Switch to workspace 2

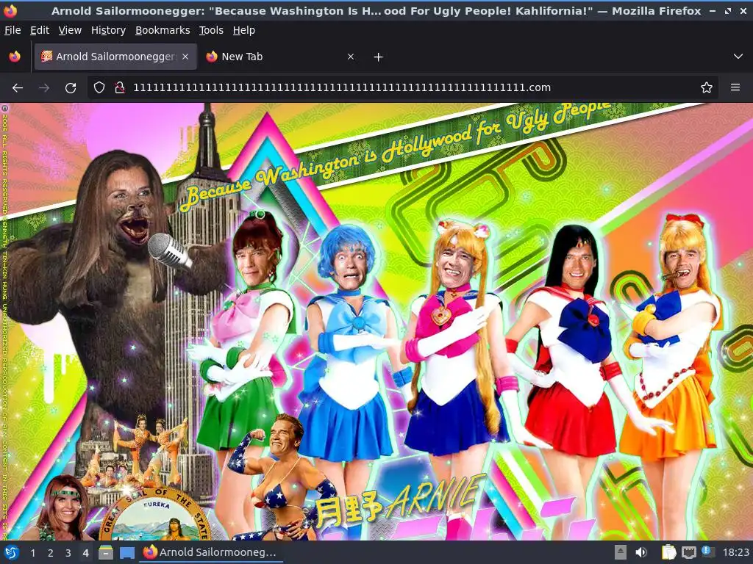coord(50,553)
